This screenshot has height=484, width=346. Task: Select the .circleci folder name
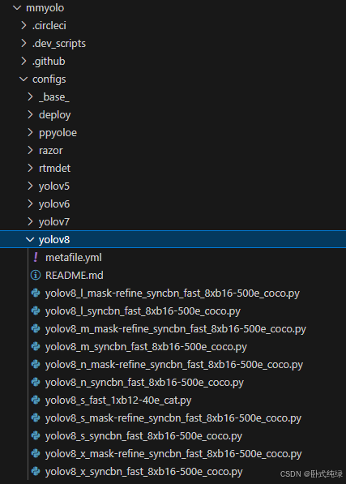(x=49, y=26)
